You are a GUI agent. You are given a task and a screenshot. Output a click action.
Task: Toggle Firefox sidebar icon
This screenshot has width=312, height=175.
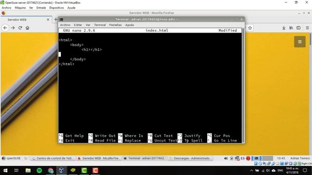click(298, 28)
